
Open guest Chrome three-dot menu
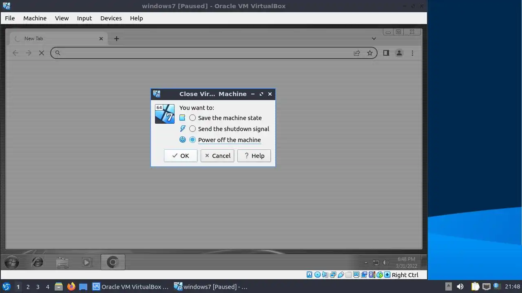(x=412, y=53)
